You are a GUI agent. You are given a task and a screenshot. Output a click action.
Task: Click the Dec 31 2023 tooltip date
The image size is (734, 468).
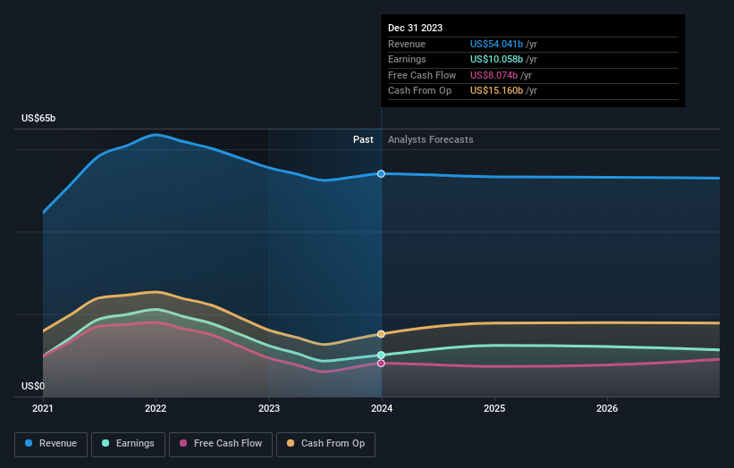(415, 28)
